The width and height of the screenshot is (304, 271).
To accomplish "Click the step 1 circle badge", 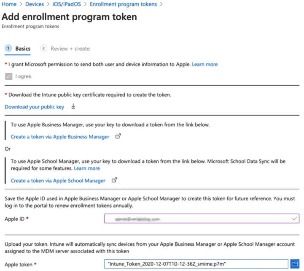I will point(8,48).
